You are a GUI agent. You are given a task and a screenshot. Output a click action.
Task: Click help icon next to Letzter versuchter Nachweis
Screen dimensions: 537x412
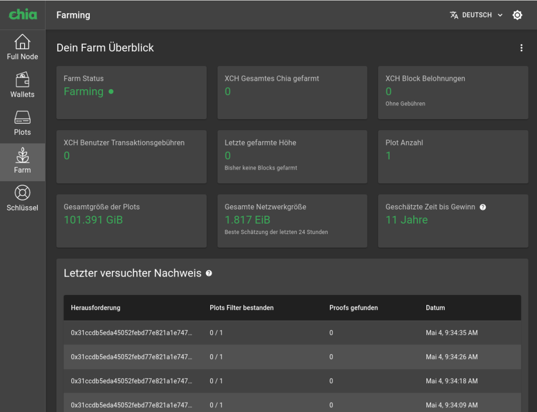pyautogui.click(x=209, y=273)
